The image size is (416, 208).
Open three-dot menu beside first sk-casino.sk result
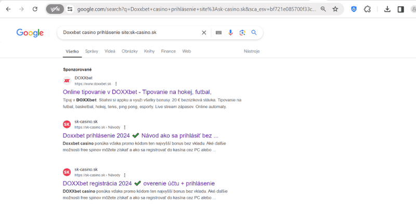tap(125, 127)
